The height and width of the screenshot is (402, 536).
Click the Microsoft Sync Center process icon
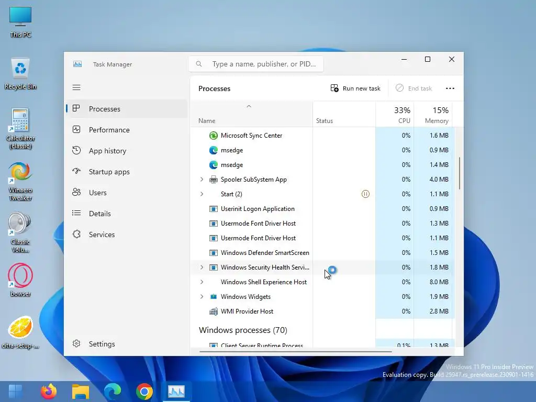click(214, 136)
